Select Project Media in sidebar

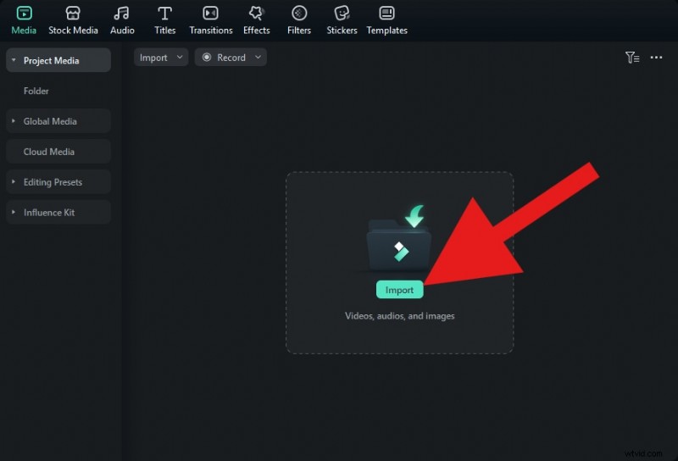pos(58,60)
